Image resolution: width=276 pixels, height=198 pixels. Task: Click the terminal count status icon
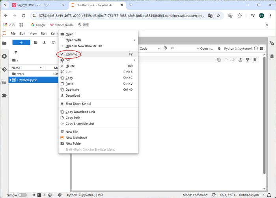39,195
